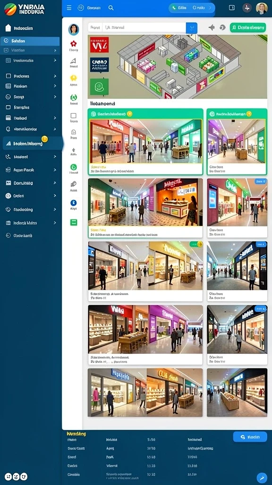The image size is (272, 485).
Task: Select the red gear icon in the narrow sidebar
Action: 73,44
